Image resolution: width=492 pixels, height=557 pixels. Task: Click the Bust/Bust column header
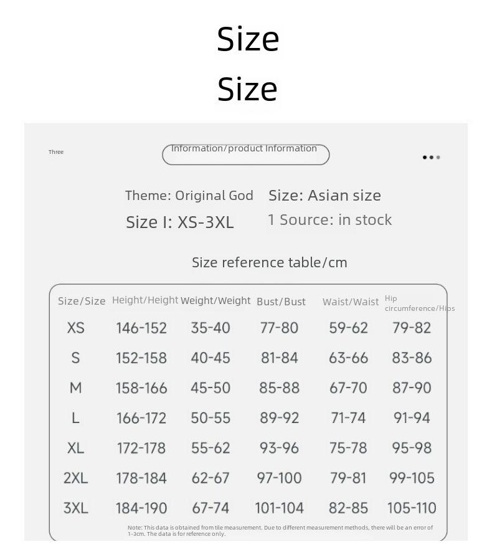point(281,302)
